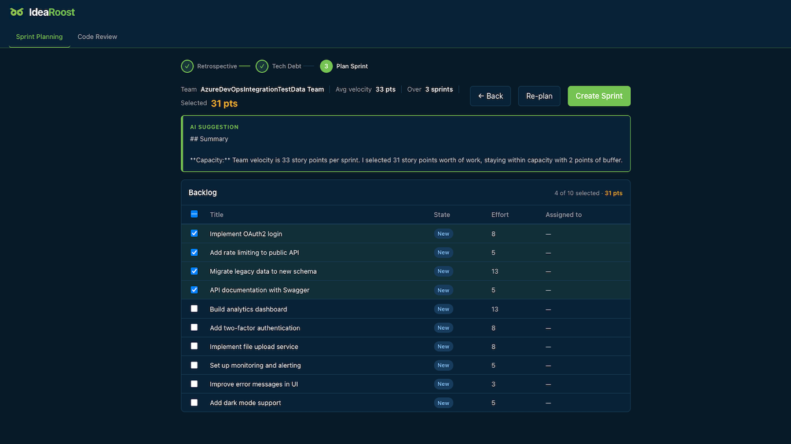
Task: Select the Add dark mode support checkbox
Action: (194, 402)
